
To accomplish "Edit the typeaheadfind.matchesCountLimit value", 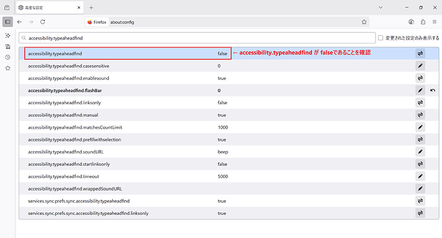I will 420,127.
